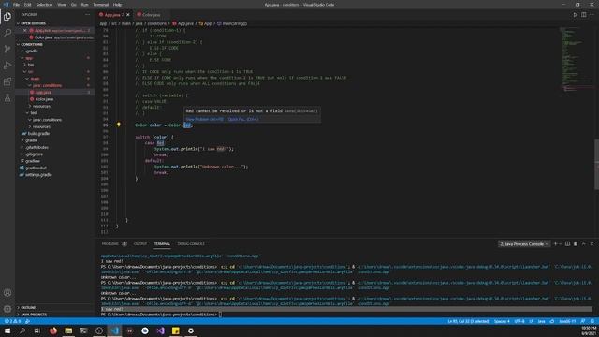The height and width of the screenshot is (337, 599).
Task: Open the Help menu
Action: (x=117, y=5)
